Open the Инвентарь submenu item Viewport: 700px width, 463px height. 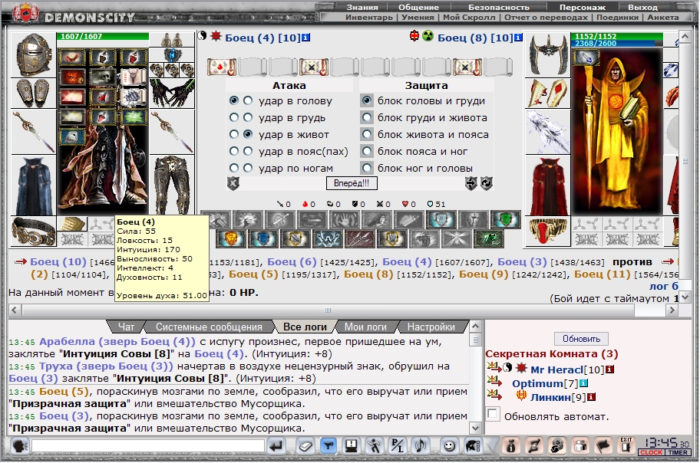tap(369, 18)
